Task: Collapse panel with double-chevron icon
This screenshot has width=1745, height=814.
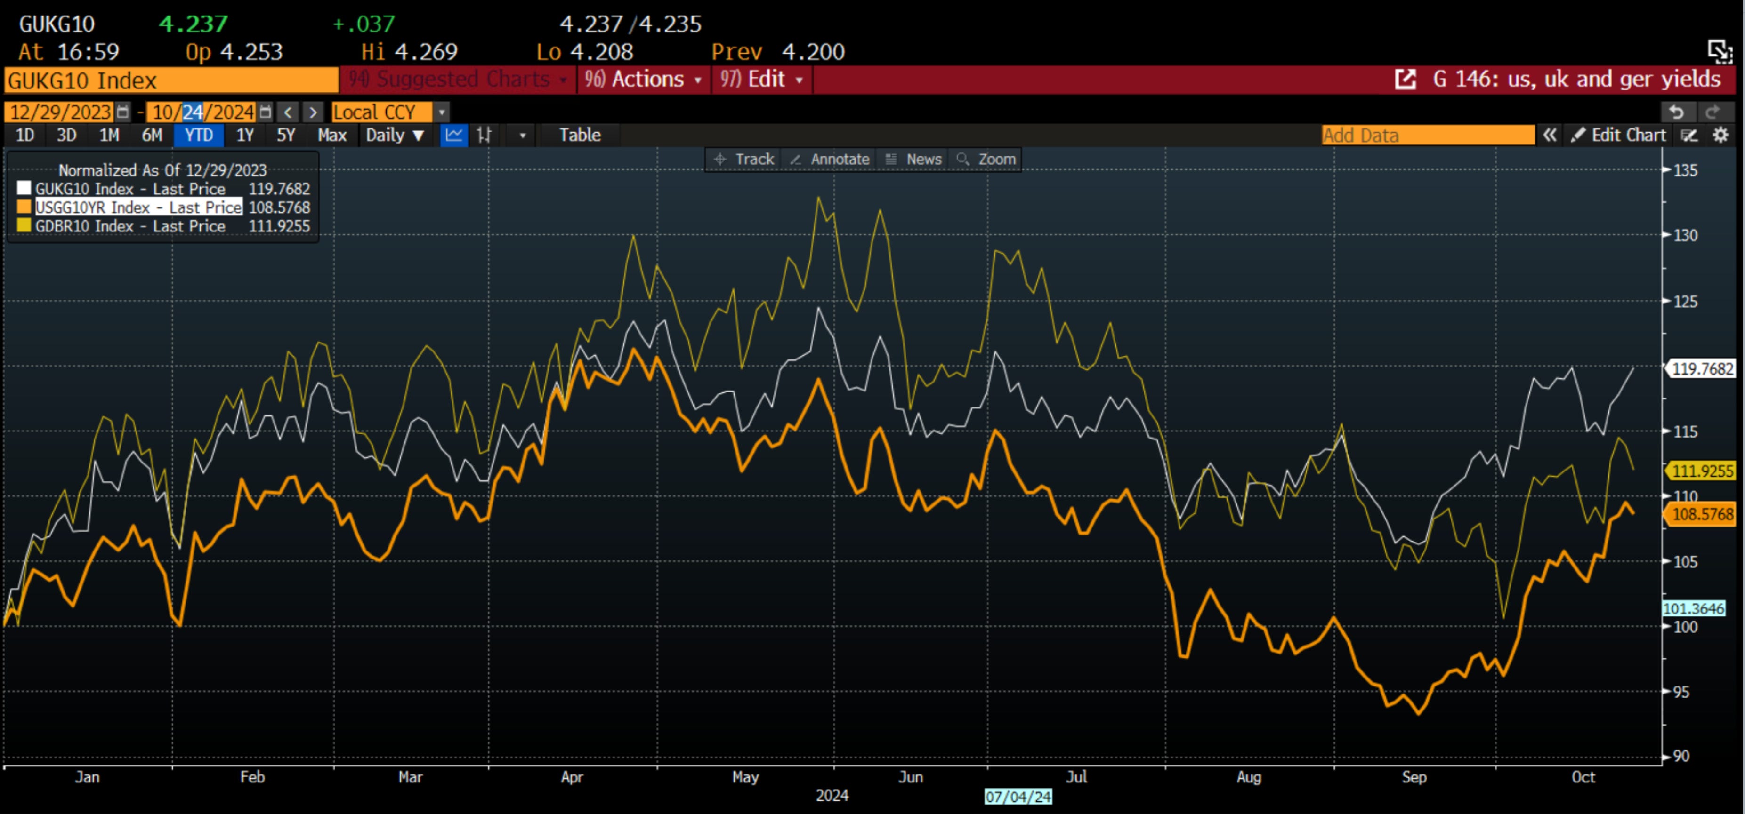Action: click(1549, 135)
